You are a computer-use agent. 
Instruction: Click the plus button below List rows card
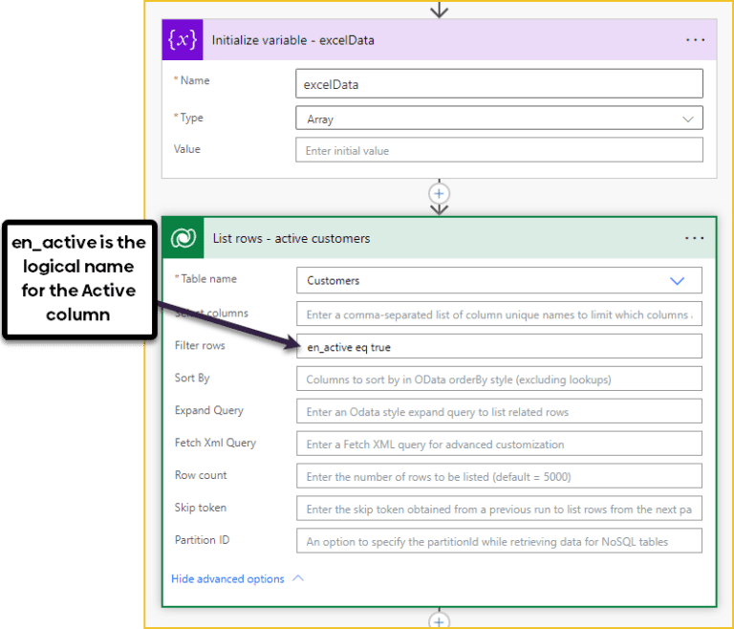point(439,621)
